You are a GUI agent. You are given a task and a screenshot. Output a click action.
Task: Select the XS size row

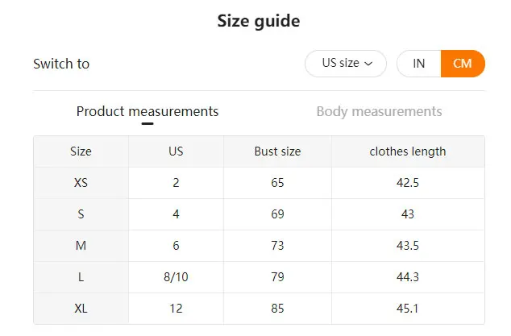[81, 183]
